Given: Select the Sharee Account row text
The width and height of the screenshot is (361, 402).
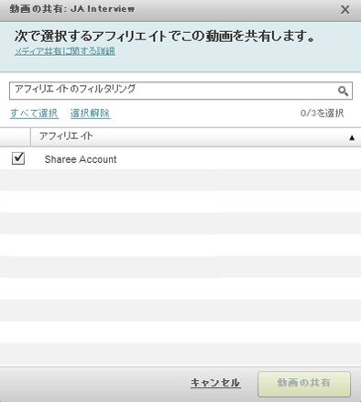Looking at the screenshot, I should [81, 159].
